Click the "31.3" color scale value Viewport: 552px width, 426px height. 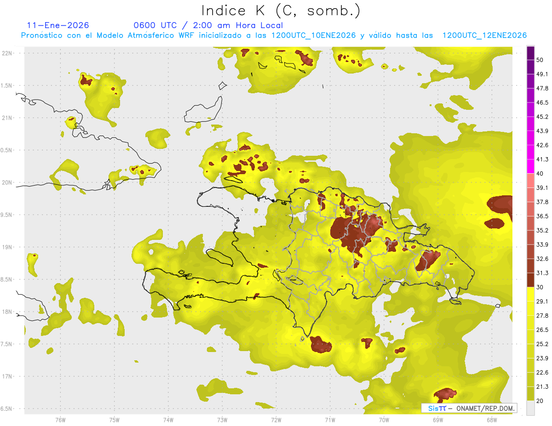[542, 273]
